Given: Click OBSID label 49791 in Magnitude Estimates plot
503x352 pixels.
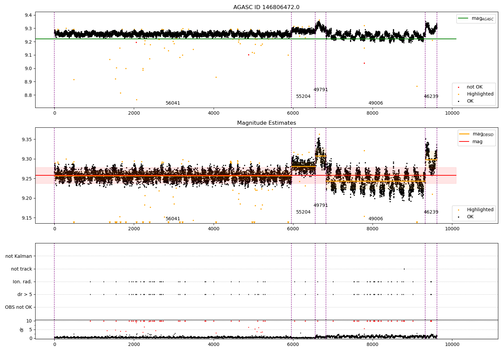Looking at the screenshot, I should (321, 206).
